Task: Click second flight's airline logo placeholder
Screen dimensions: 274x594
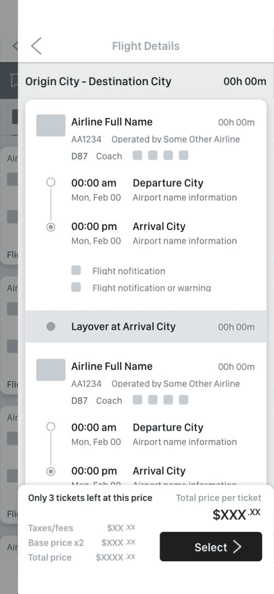Action: pyautogui.click(x=51, y=370)
